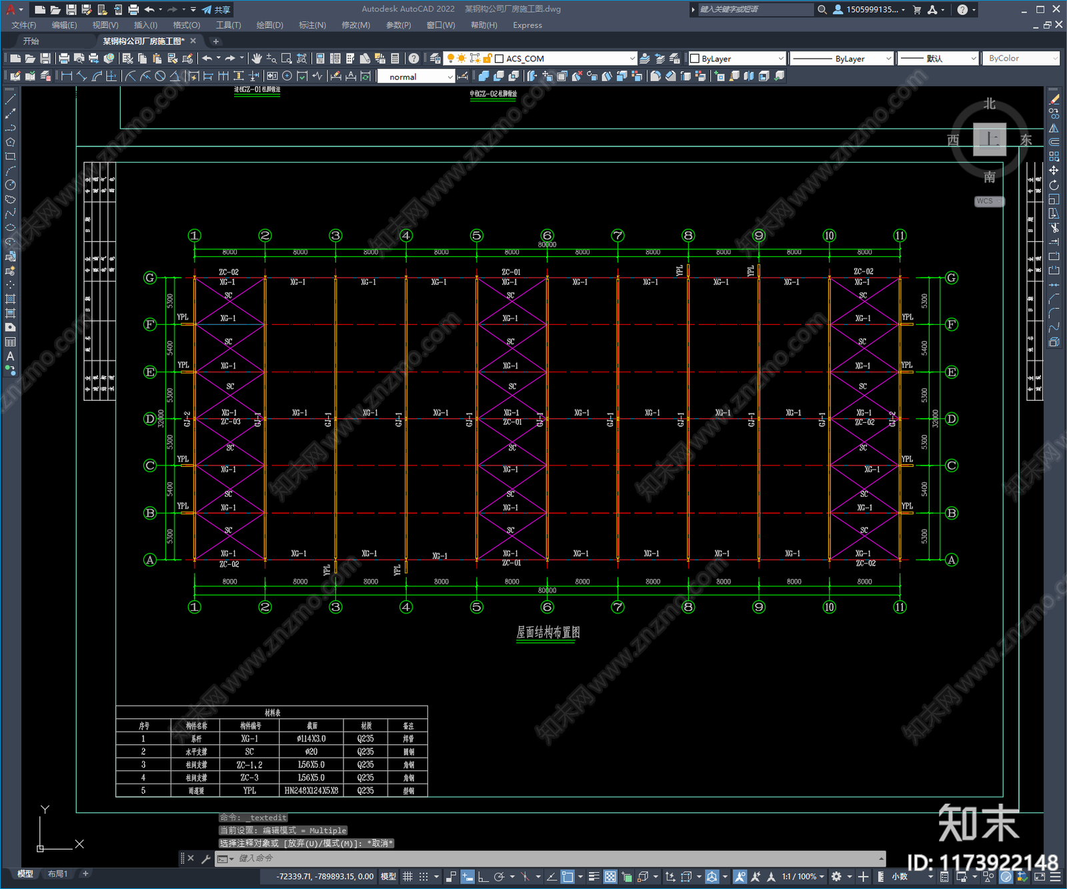Click the Autodesk App Store cart icon

(917, 9)
